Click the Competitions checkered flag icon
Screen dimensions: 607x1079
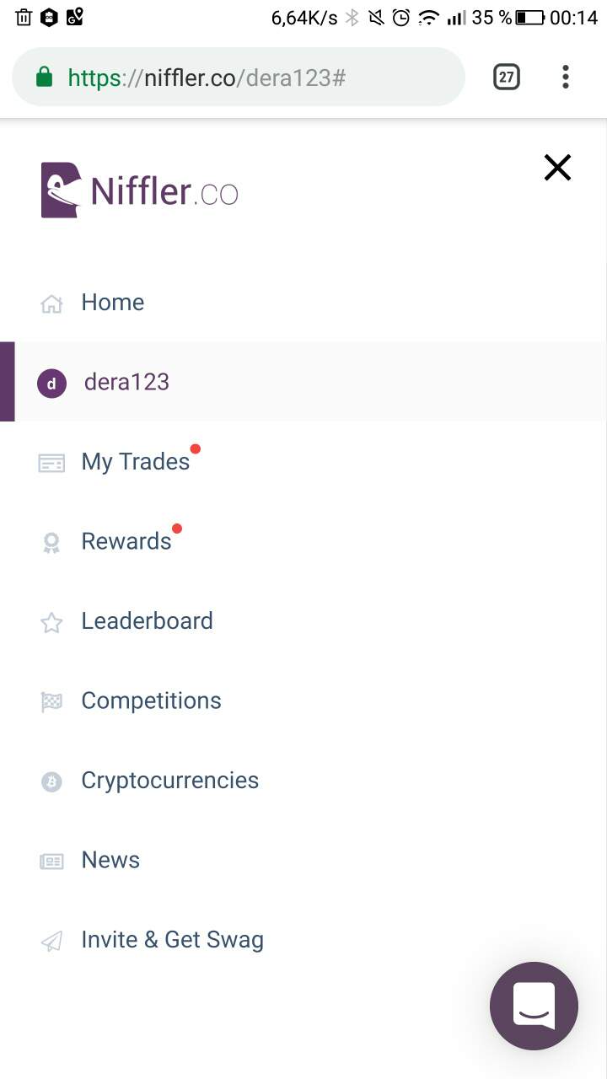tap(51, 701)
